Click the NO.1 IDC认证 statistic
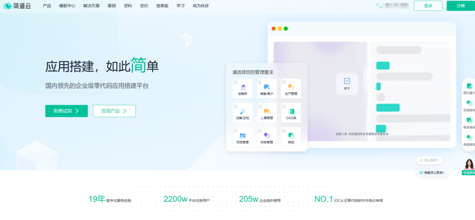 click(348, 200)
